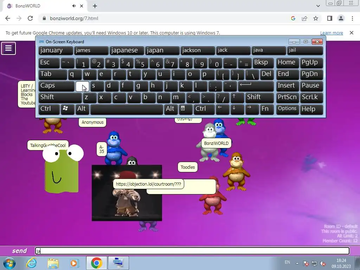Toggle left Ctrl key on keyboard
The width and height of the screenshot is (360, 270).
click(x=49, y=109)
